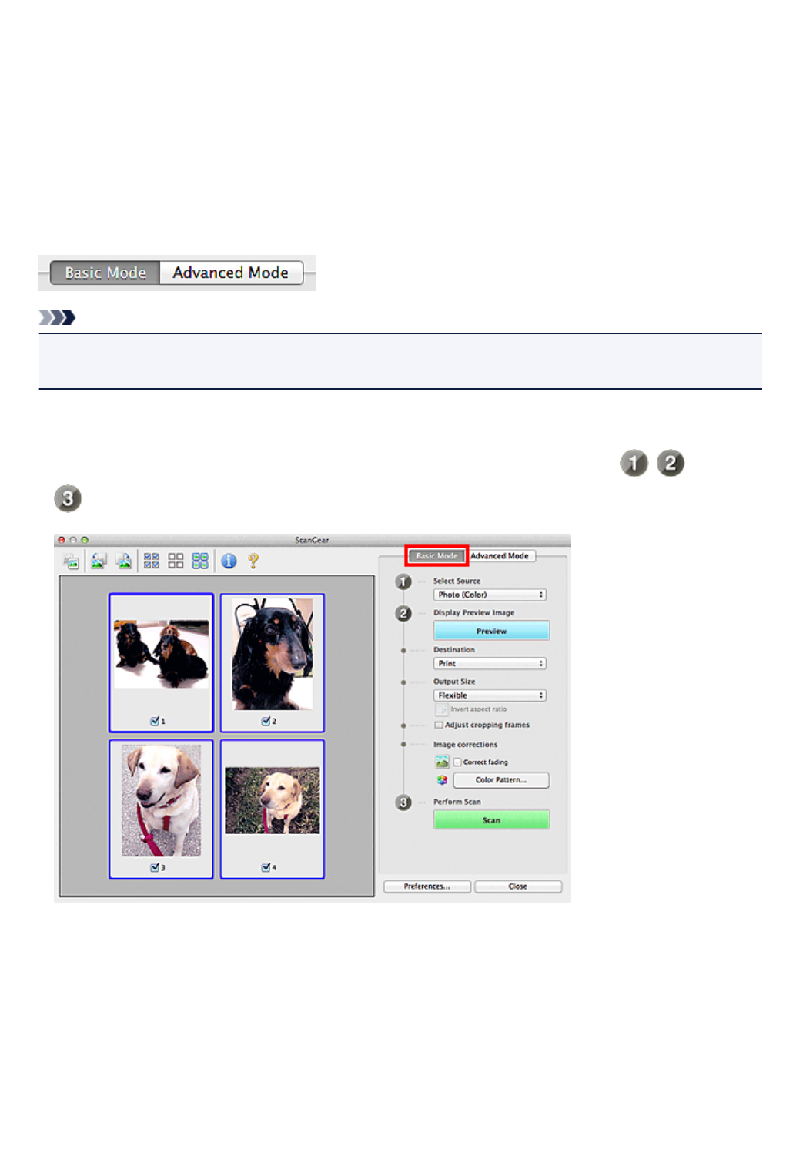Image resolution: width=786 pixels, height=1166 pixels.
Task: Uncheck the checkbox for thumbnail 2
Action: coord(266,722)
